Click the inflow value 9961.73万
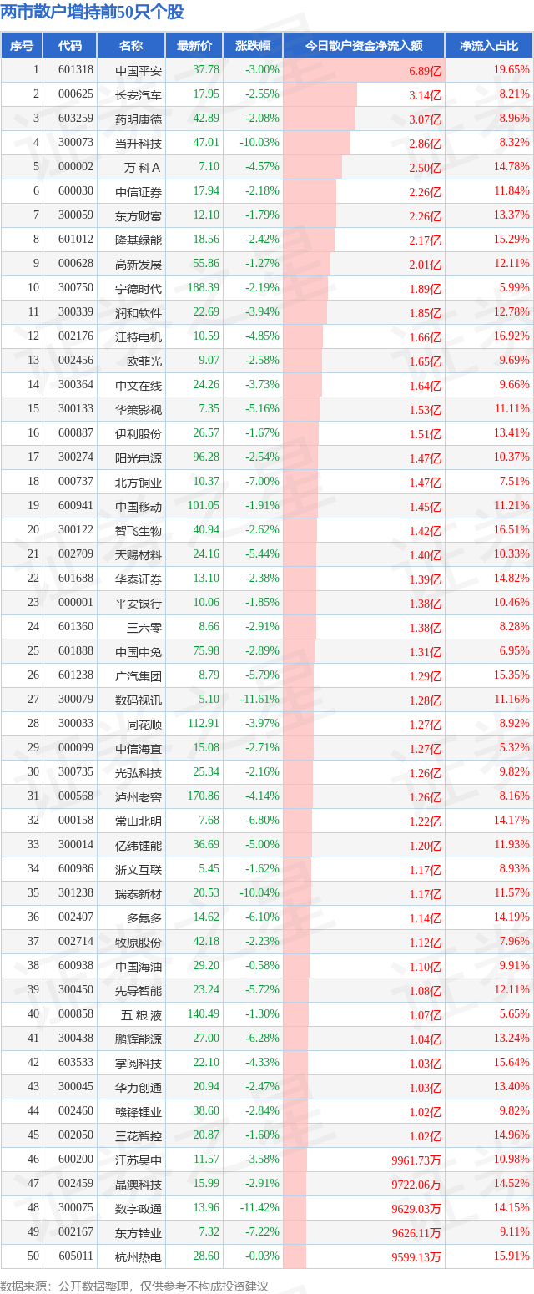The width and height of the screenshot is (534, 1294). click(416, 1160)
